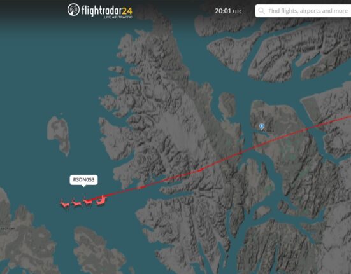Select Santa's red sleigh icon
The width and height of the screenshot is (351, 274).
101,200
